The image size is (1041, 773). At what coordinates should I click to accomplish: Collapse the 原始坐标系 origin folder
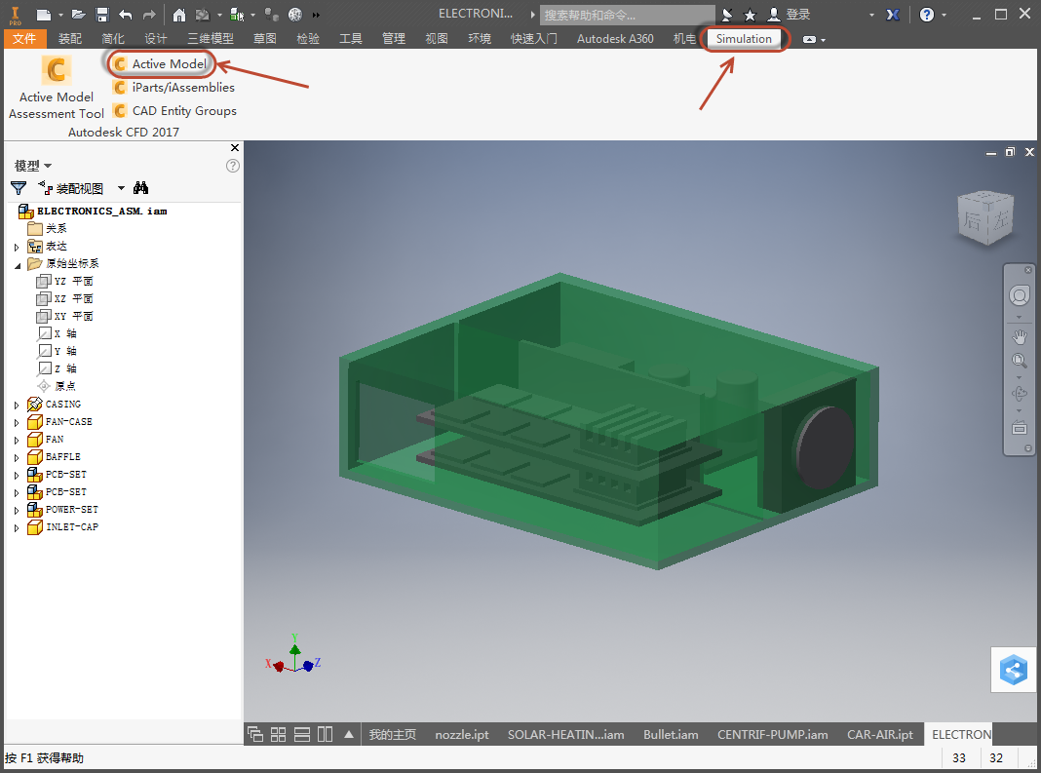17,264
